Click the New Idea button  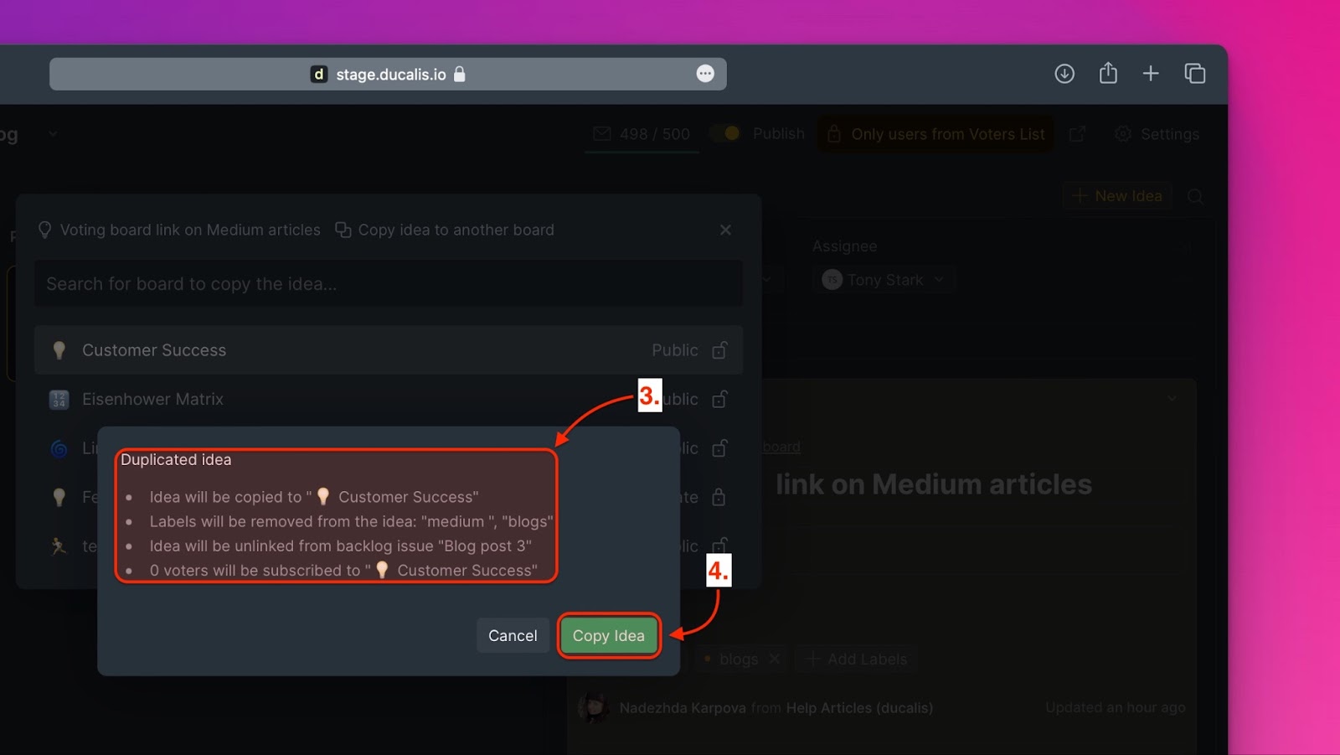pos(1117,196)
